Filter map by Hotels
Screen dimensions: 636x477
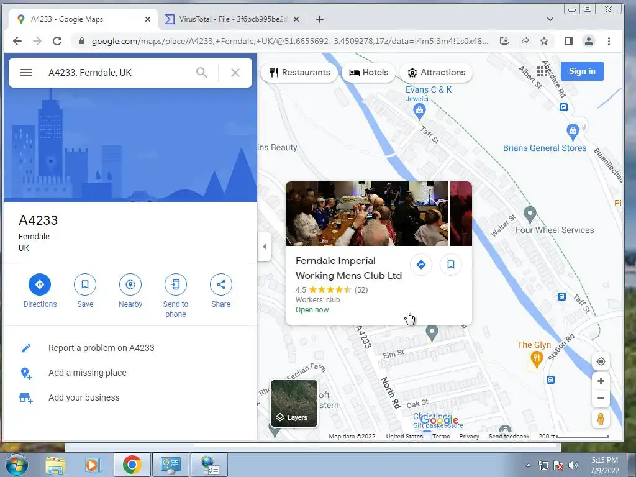point(368,73)
